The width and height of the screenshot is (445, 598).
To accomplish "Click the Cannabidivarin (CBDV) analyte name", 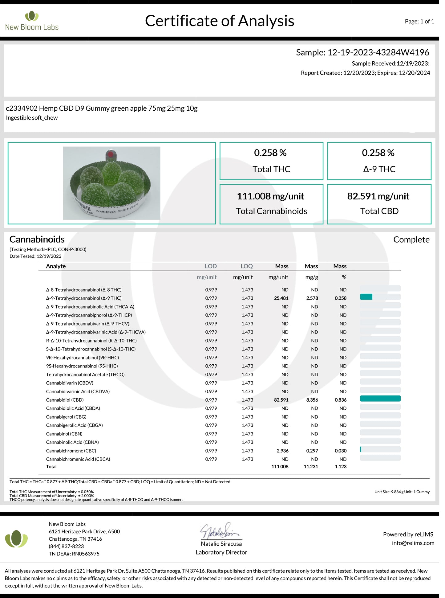I will point(70,383).
